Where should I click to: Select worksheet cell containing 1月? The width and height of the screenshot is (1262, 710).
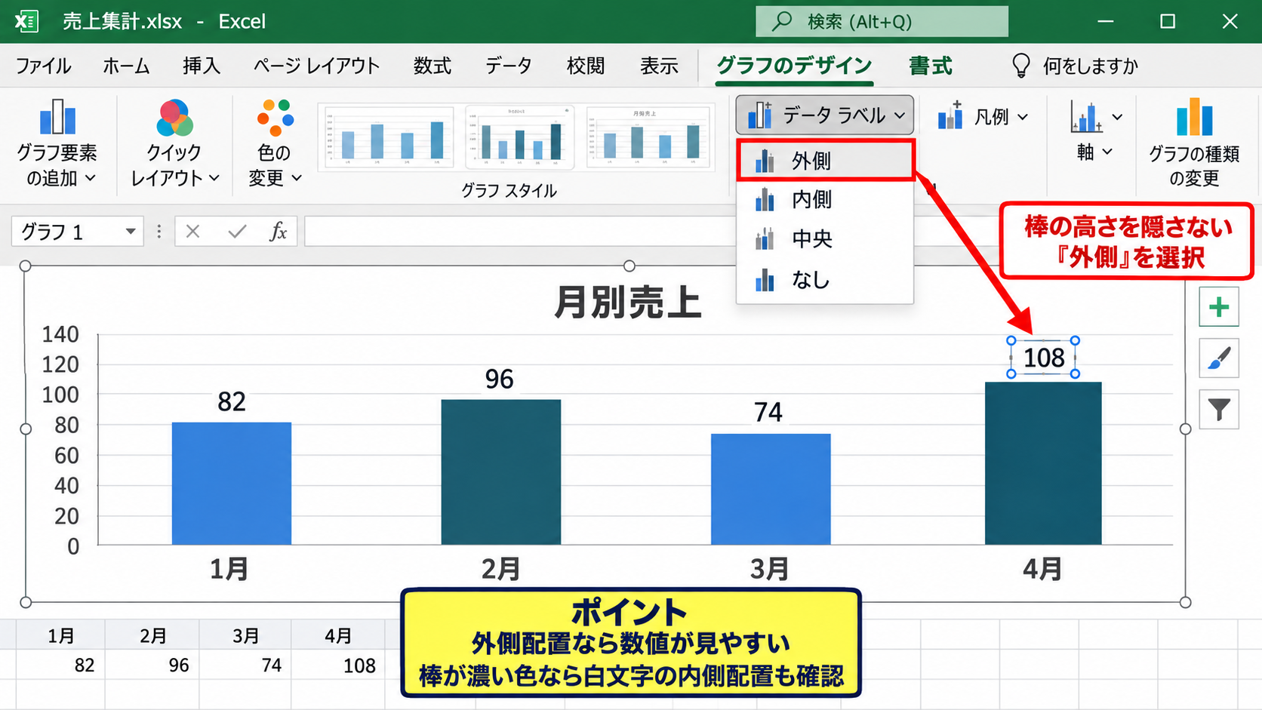click(x=61, y=636)
